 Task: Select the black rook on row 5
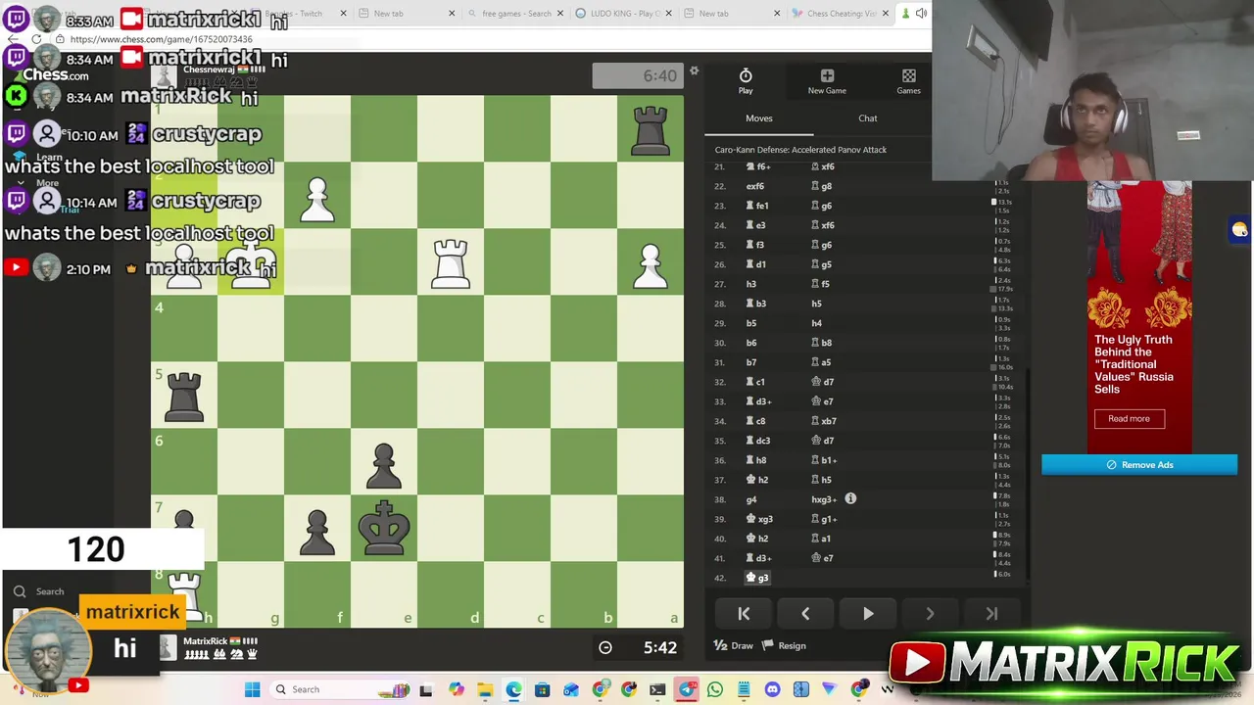pyautogui.click(x=184, y=396)
